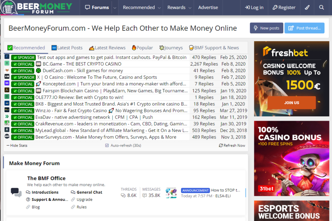The width and height of the screenshot is (332, 221).
Task: Switch to the Popular tab
Action: pyautogui.click(x=142, y=48)
